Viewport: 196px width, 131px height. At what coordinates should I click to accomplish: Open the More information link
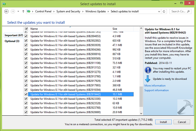click(x=155, y=86)
